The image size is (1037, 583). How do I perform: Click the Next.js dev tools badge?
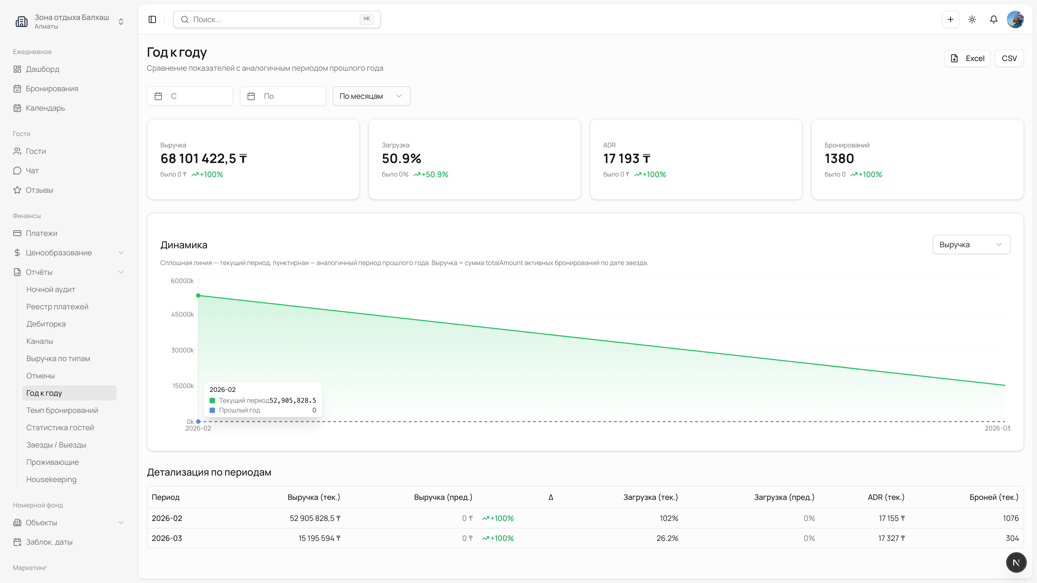pos(1016,562)
